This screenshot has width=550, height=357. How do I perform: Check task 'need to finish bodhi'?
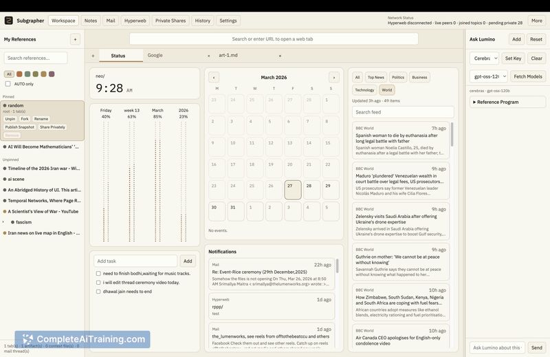coord(98,274)
